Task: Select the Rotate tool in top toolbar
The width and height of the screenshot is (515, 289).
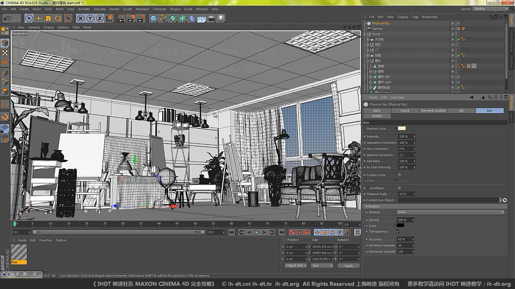Action: pyautogui.click(x=58, y=18)
